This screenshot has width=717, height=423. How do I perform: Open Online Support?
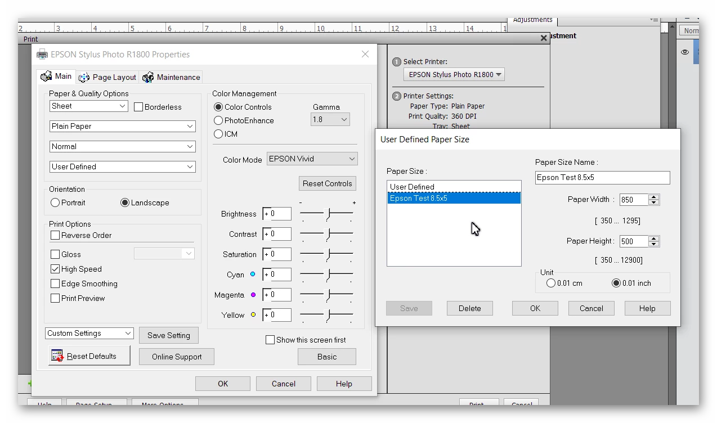click(177, 357)
